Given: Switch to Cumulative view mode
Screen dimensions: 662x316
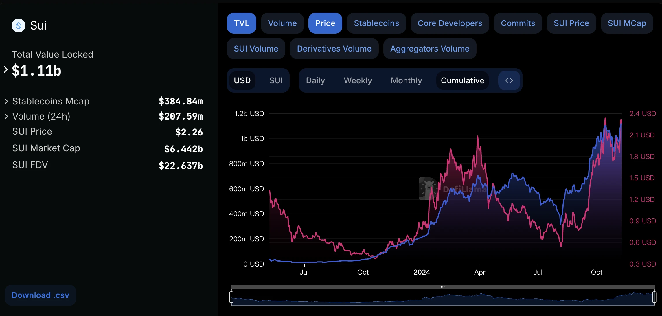Looking at the screenshot, I should [x=462, y=80].
